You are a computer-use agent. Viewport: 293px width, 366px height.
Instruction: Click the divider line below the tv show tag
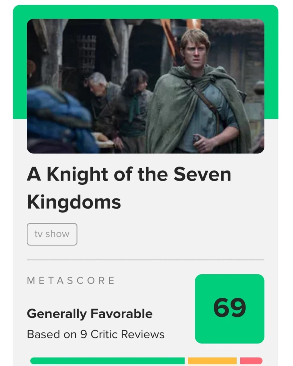[145, 260]
